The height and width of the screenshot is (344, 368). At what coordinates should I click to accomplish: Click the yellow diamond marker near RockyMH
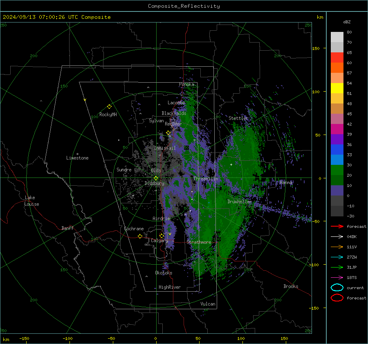(x=109, y=107)
